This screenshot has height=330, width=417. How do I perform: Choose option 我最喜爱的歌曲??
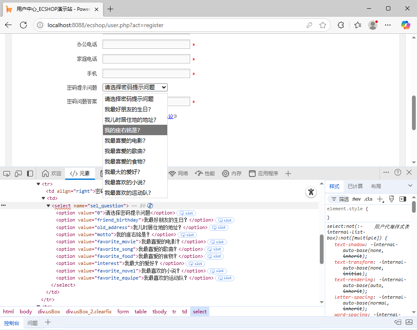(135, 151)
